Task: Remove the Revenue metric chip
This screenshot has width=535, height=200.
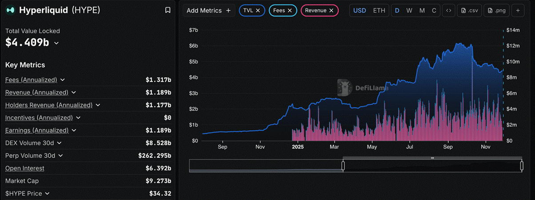Action: pos(331,10)
